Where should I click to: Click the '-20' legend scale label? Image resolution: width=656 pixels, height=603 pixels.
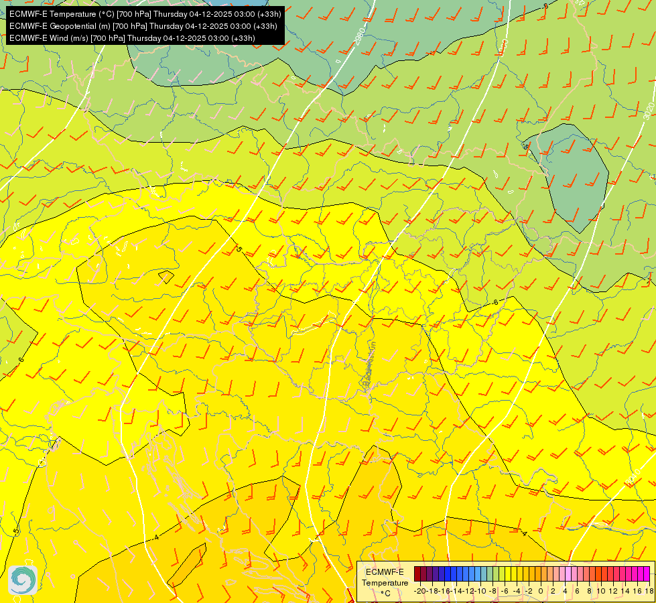point(419,591)
